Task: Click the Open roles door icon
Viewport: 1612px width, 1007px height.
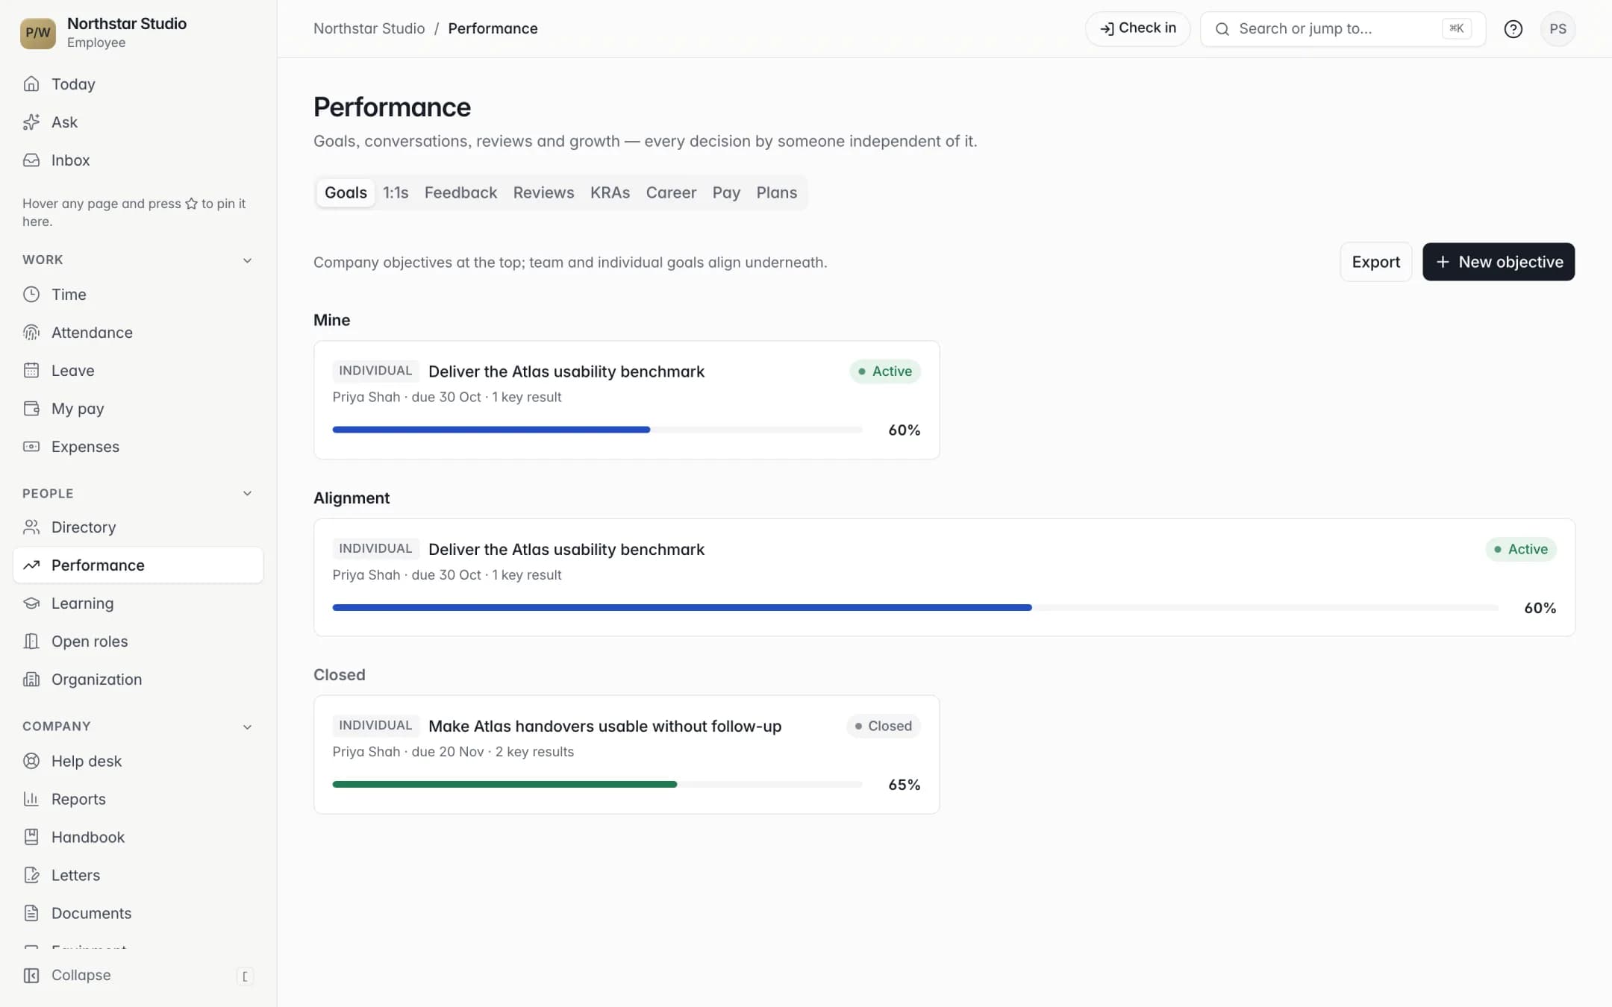Action: [x=31, y=641]
